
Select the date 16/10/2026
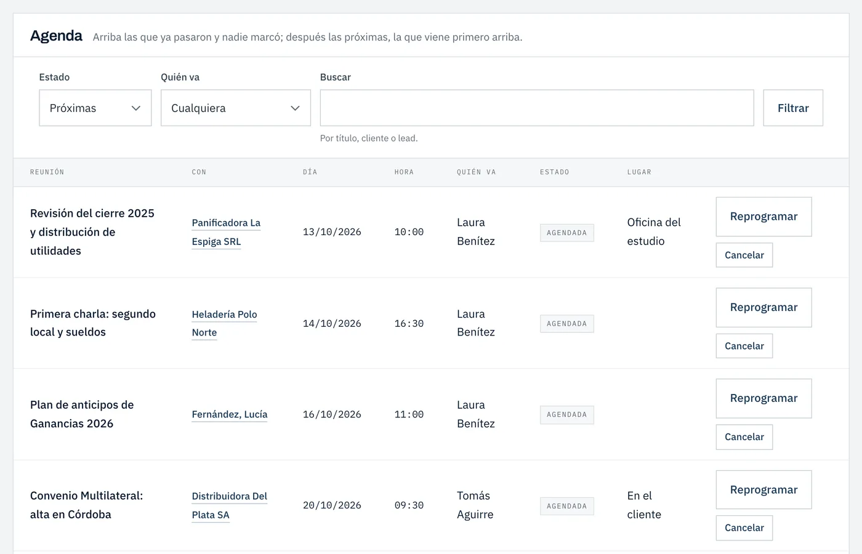point(332,415)
